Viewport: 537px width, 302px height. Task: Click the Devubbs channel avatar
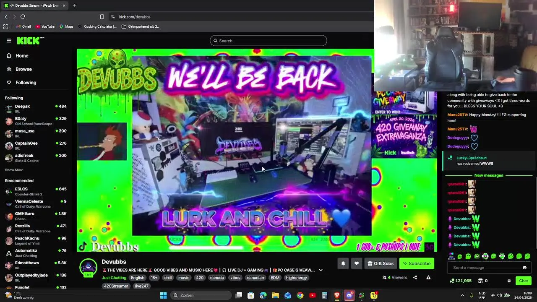pyautogui.click(x=88, y=268)
